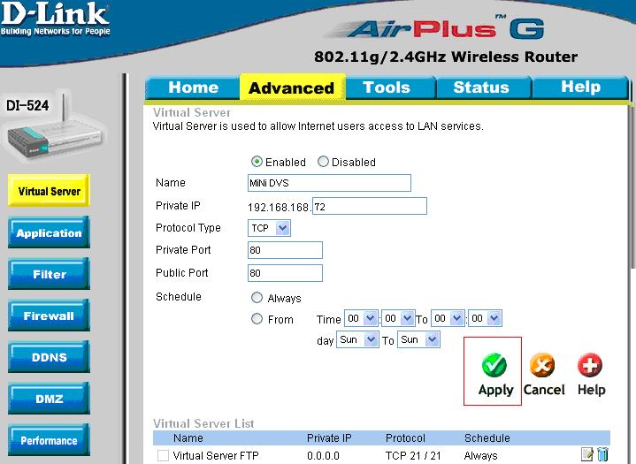Open the end hour time dropdown

(x=448, y=318)
